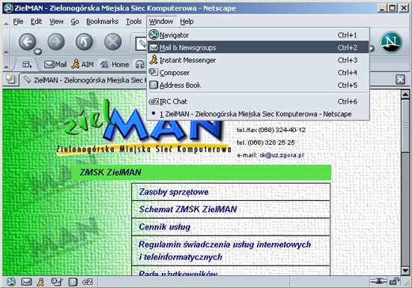Click the vertical scrollbar down arrow
412x288 pixels.
(x=405, y=271)
